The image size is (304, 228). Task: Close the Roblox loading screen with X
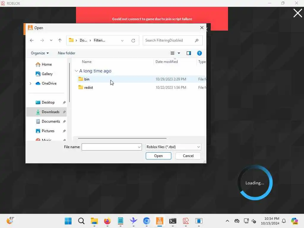point(297,13)
